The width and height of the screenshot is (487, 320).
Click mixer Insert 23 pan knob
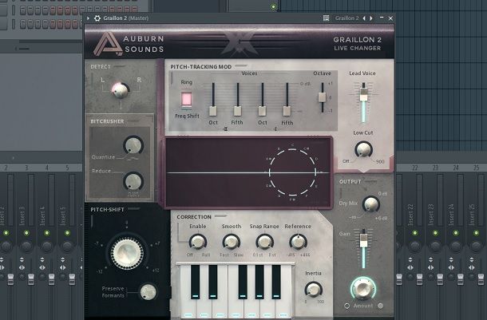pos(435,247)
